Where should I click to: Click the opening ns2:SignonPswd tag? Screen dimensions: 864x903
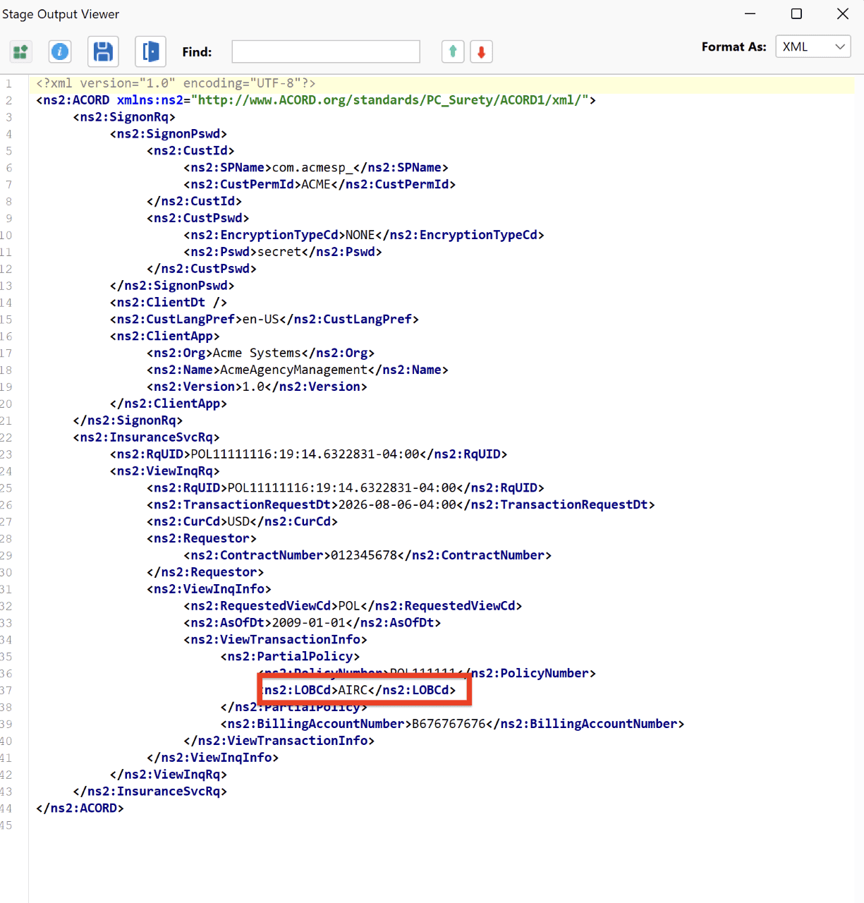pos(169,134)
